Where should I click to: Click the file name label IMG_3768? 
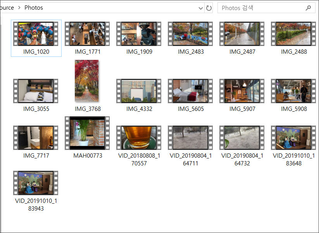(88, 109)
